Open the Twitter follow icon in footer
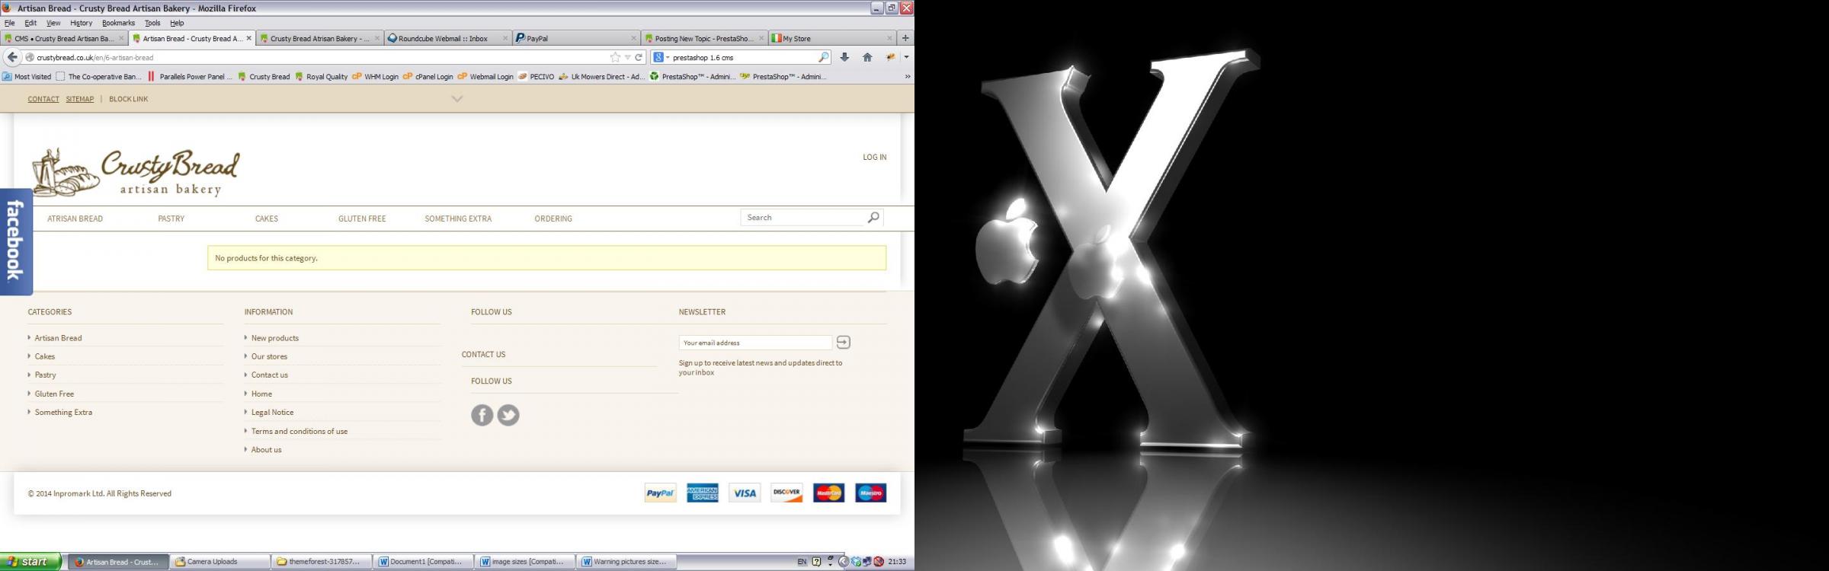Viewport: 1829px width, 571px height. coord(508,415)
